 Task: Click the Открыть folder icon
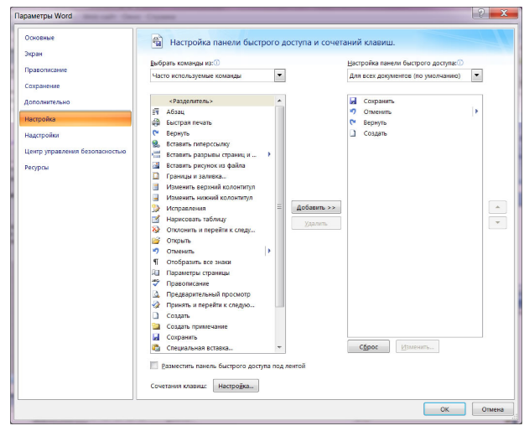(155, 241)
